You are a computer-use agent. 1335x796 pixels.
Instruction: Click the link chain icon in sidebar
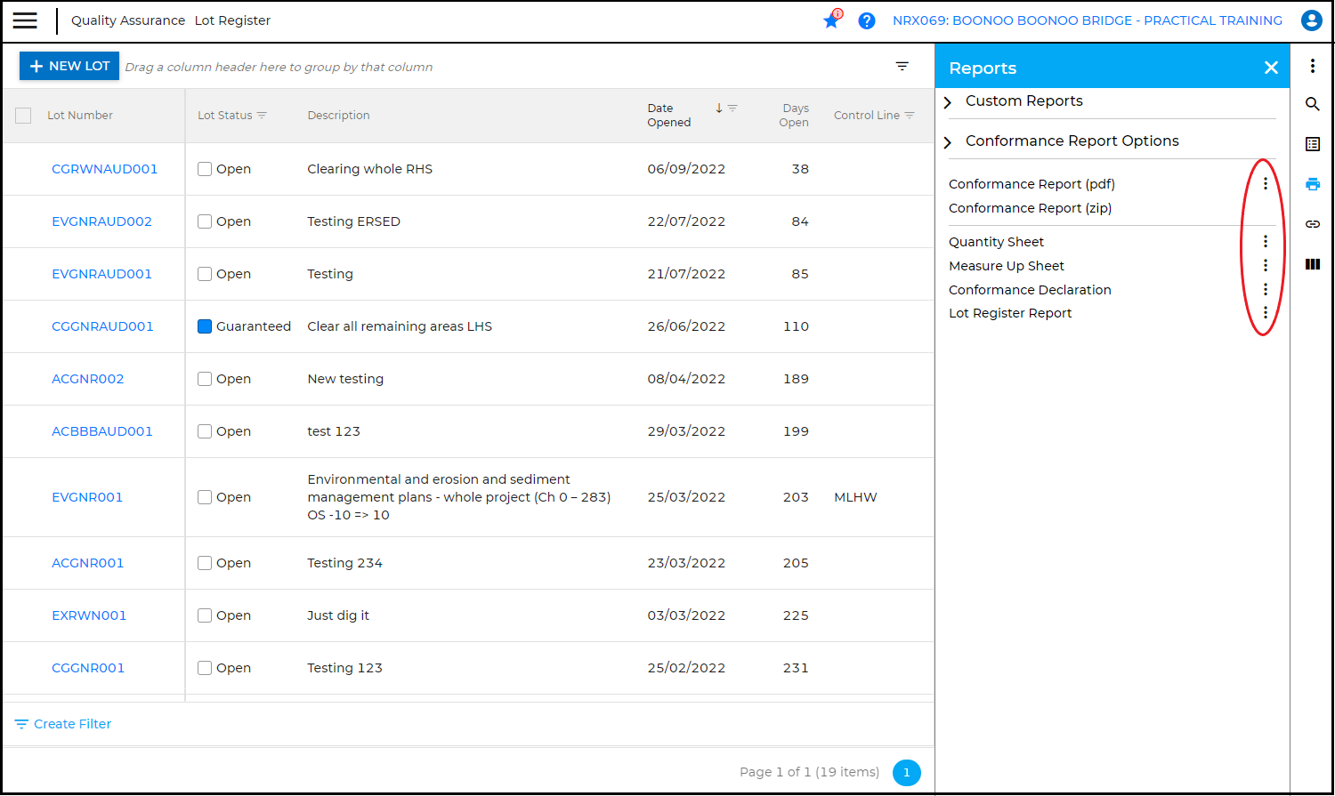coord(1312,224)
